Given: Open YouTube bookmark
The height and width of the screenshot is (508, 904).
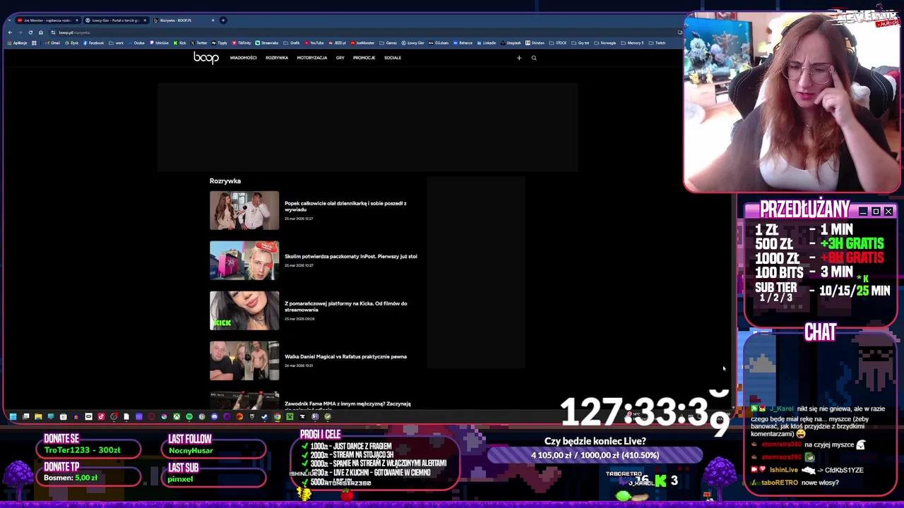Looking at the screenshot, I should (x=314, y=43).
